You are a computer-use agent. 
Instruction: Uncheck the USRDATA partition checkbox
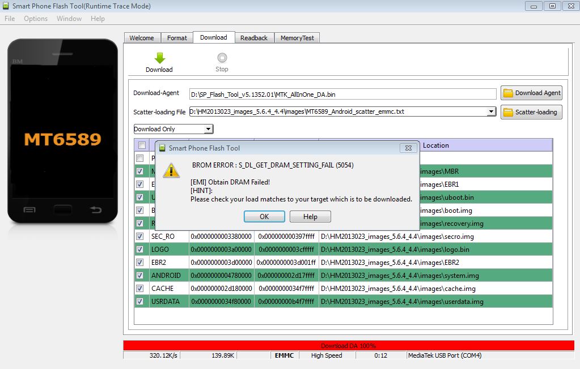coord(140,302)
